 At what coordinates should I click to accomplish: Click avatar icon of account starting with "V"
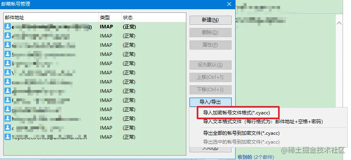tap(8, 72)
